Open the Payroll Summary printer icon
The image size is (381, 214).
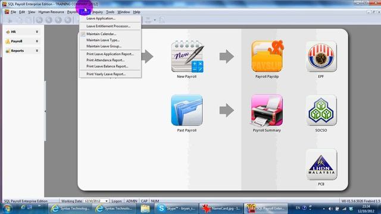click(267, 110)
